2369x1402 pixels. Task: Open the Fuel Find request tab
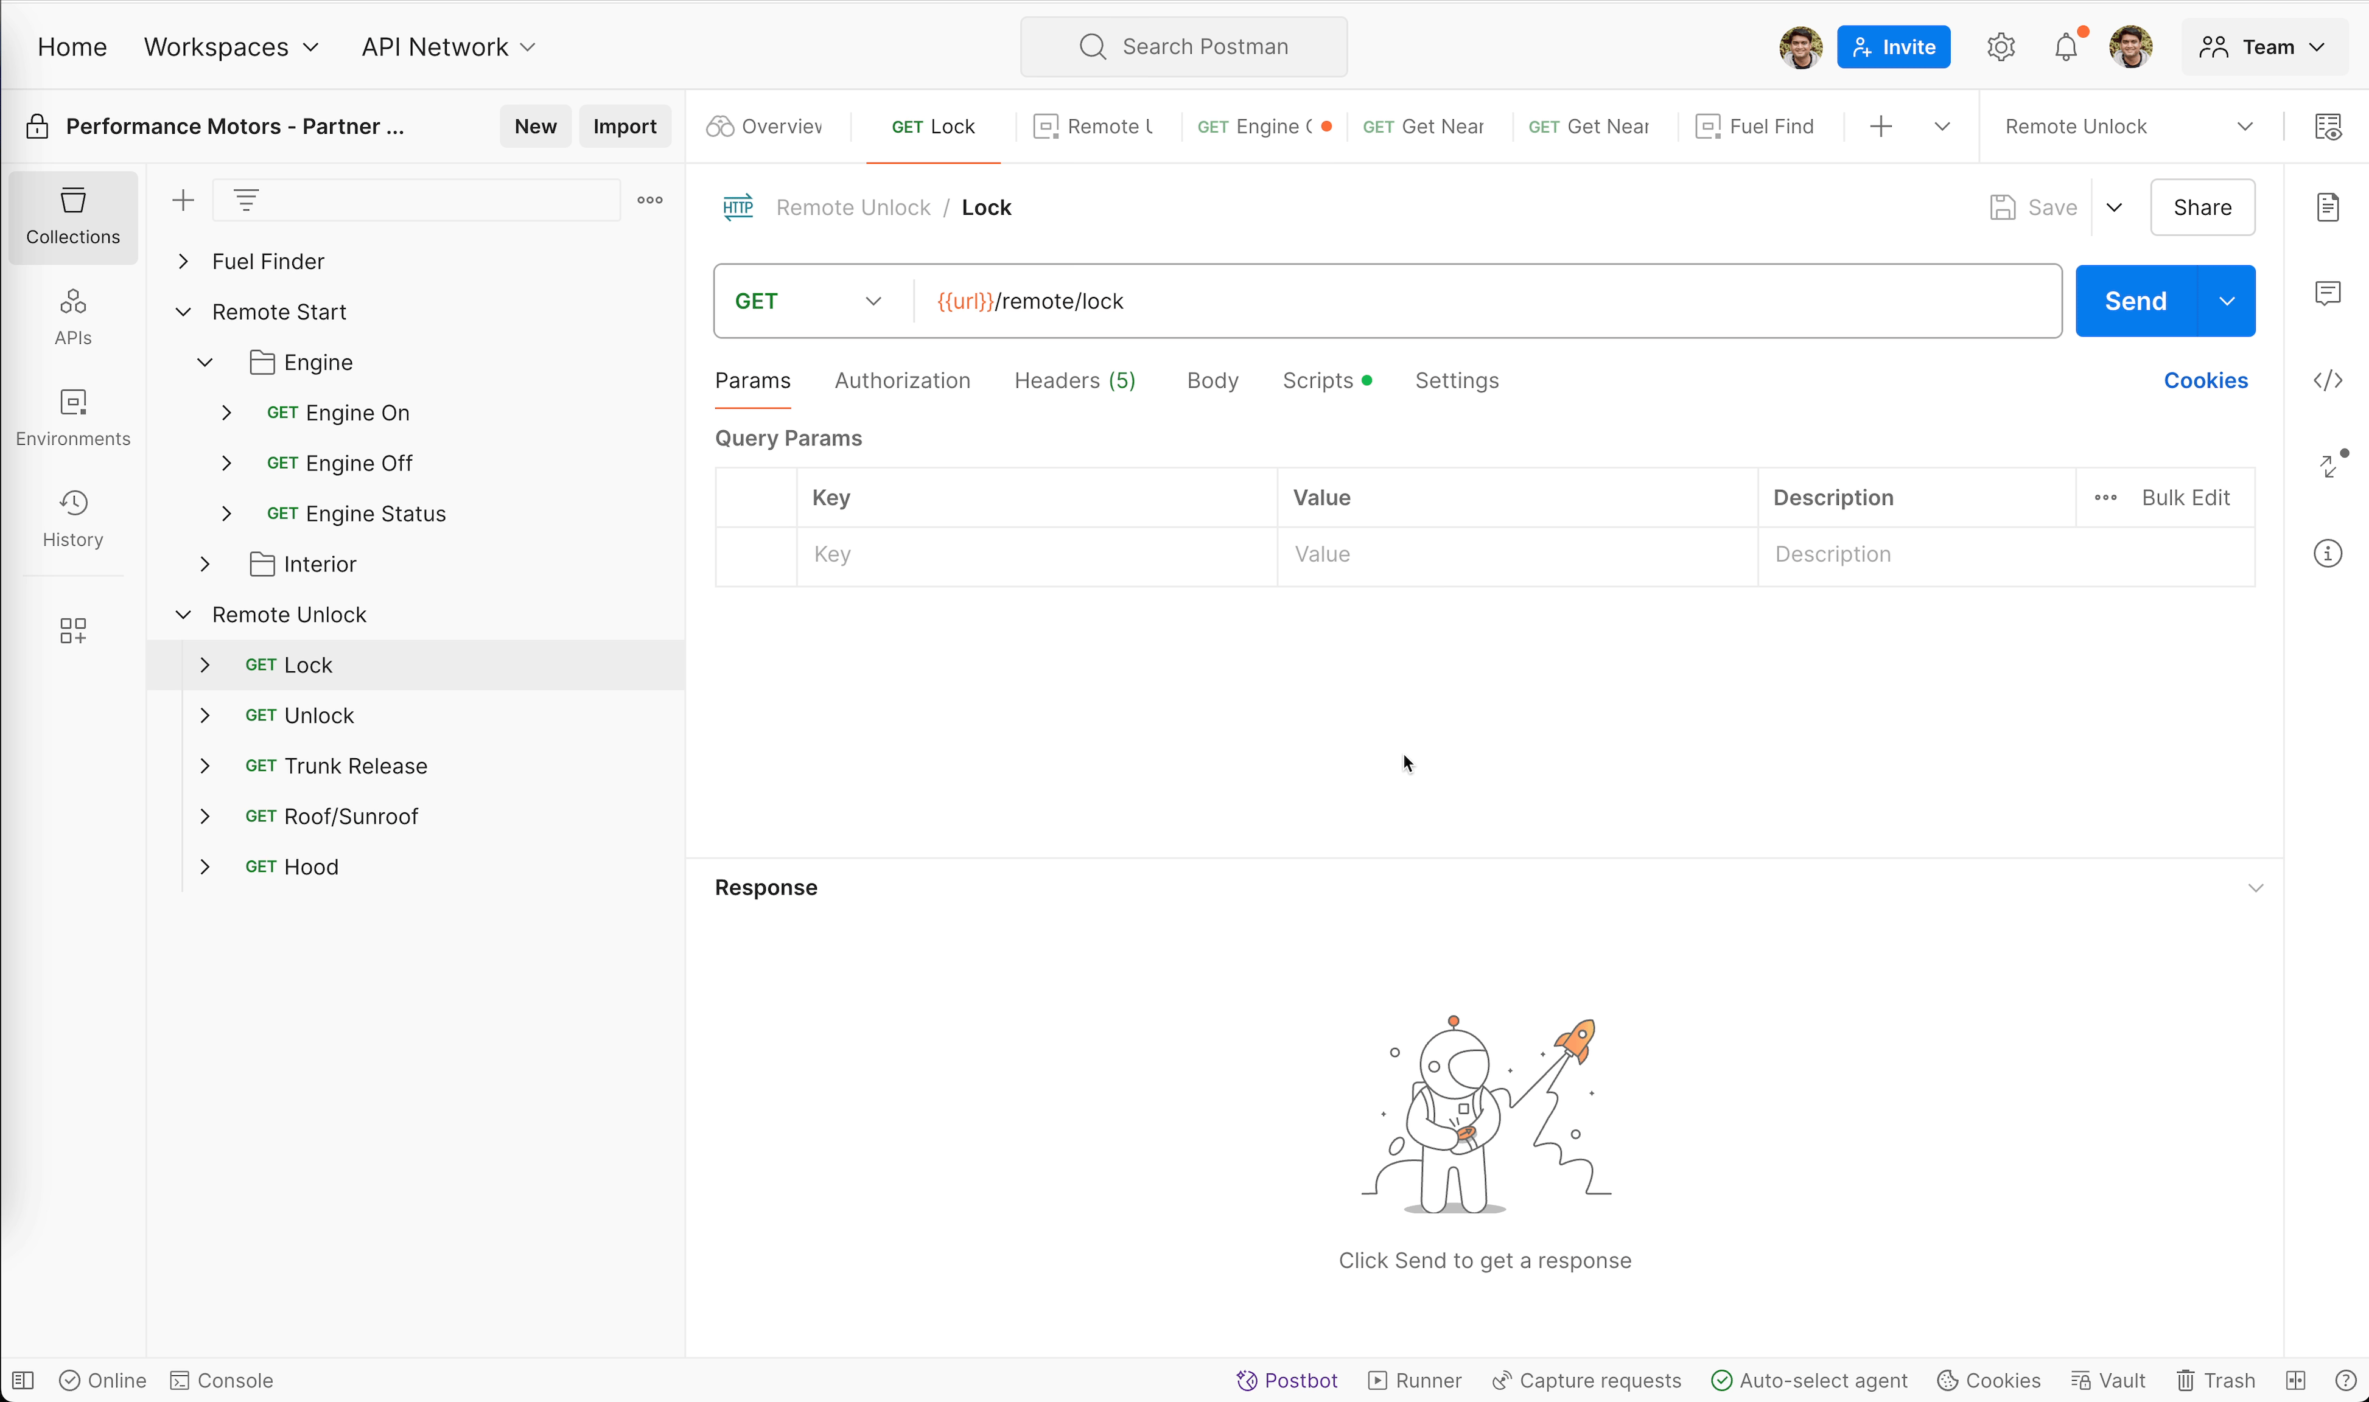(x=1755, y=127)
